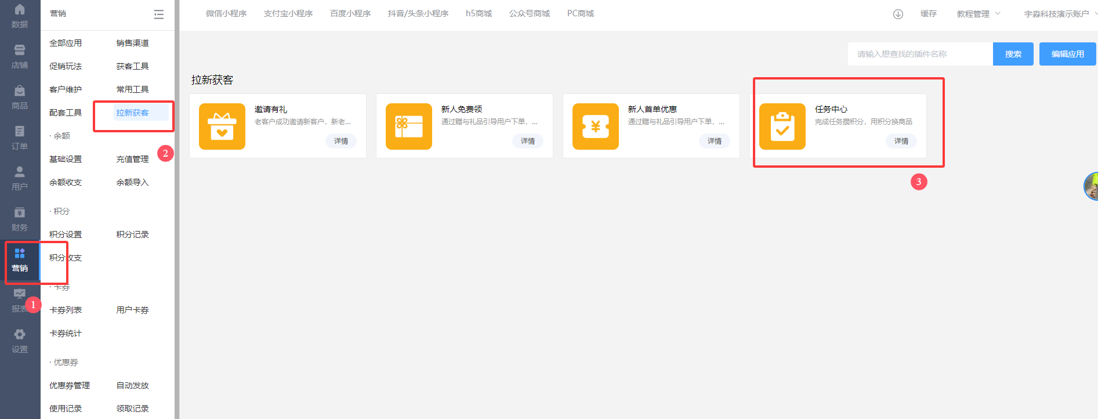Open the 任务中心 clipboard icon
Viewport: 1098px width, 419px height.
tap(782, 127)
